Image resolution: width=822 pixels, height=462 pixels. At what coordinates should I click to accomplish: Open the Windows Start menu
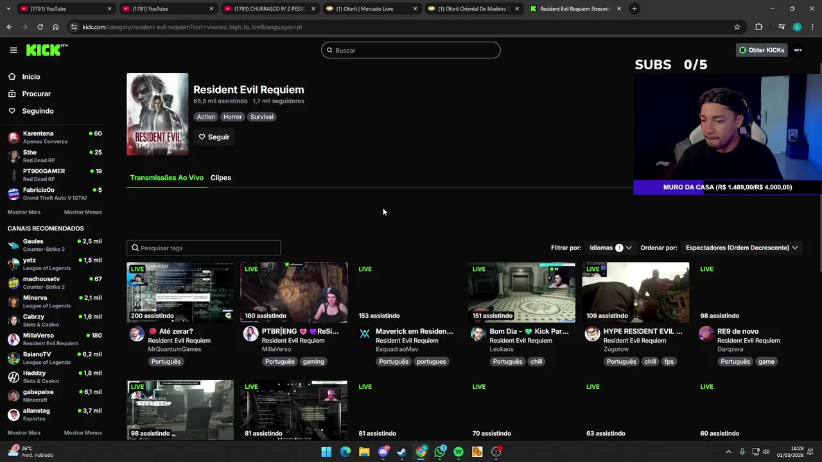click(x=326, y=452)
